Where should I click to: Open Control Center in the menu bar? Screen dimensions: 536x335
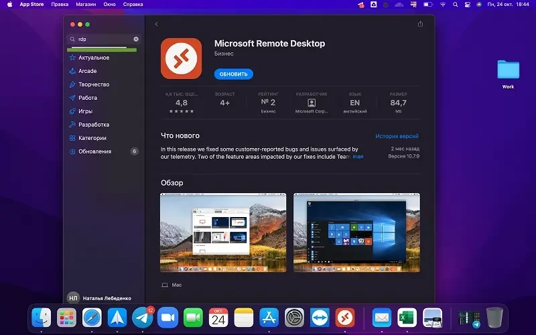467,5
